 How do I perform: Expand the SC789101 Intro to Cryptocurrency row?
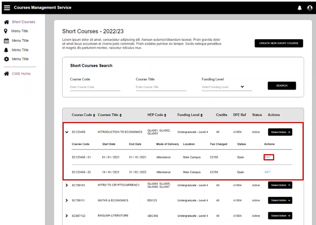coord(66,185)
